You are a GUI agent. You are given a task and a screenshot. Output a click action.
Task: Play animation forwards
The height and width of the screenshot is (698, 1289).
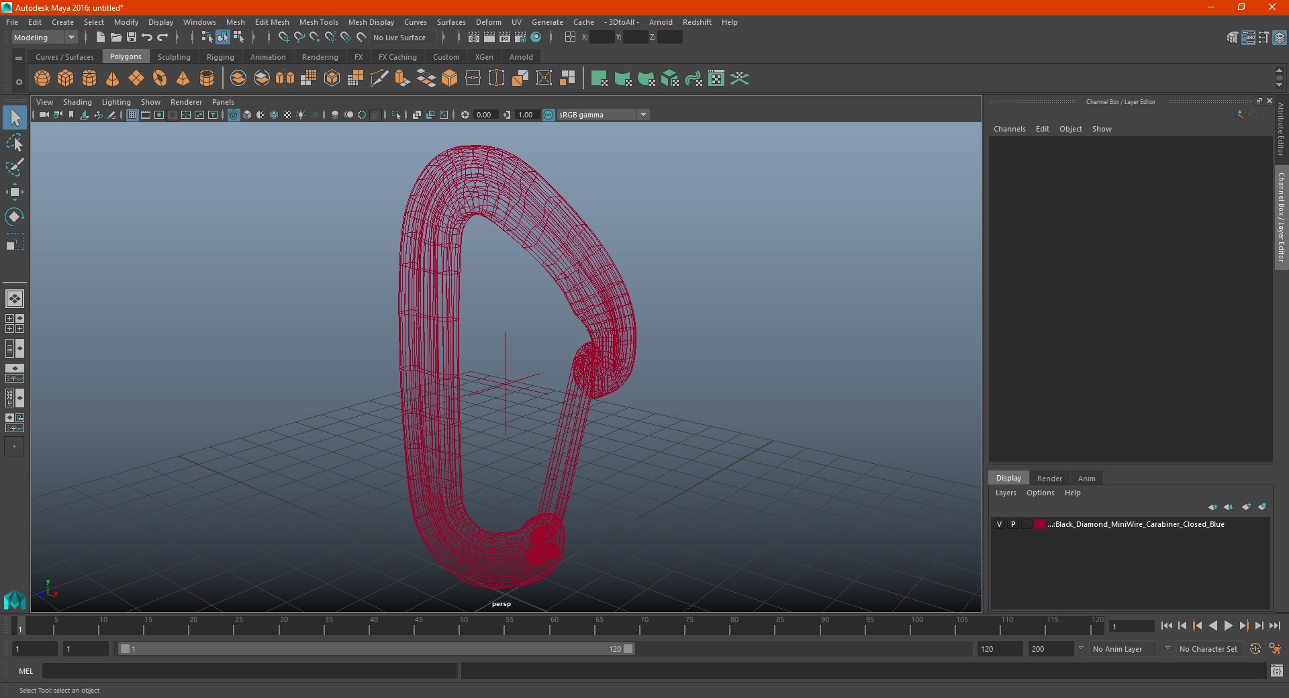click(1229, 626)
